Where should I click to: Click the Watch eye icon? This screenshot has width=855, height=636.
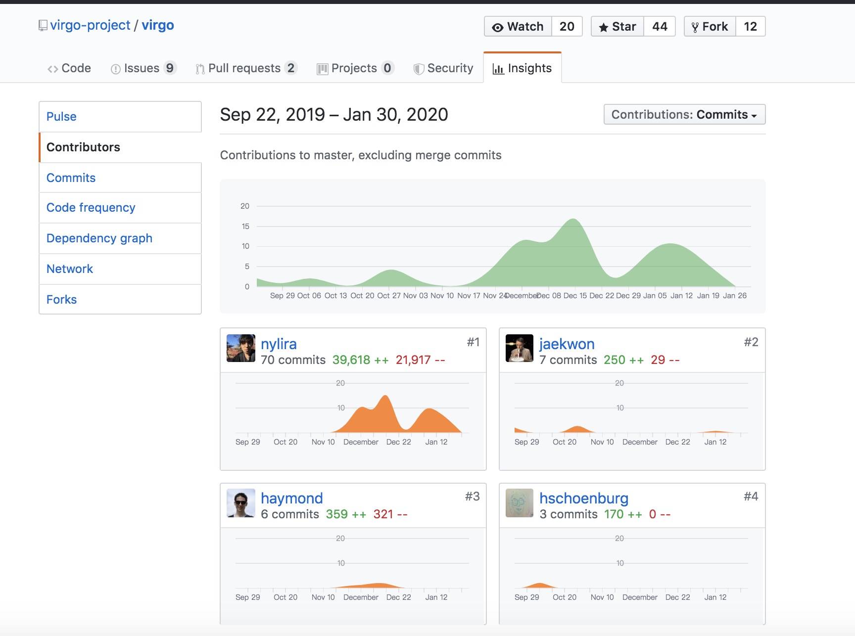point(498,27)
